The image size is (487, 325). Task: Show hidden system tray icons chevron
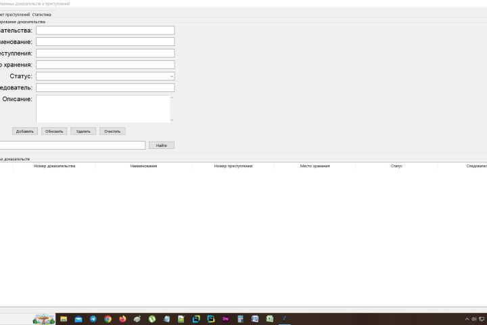click(467, 319)
